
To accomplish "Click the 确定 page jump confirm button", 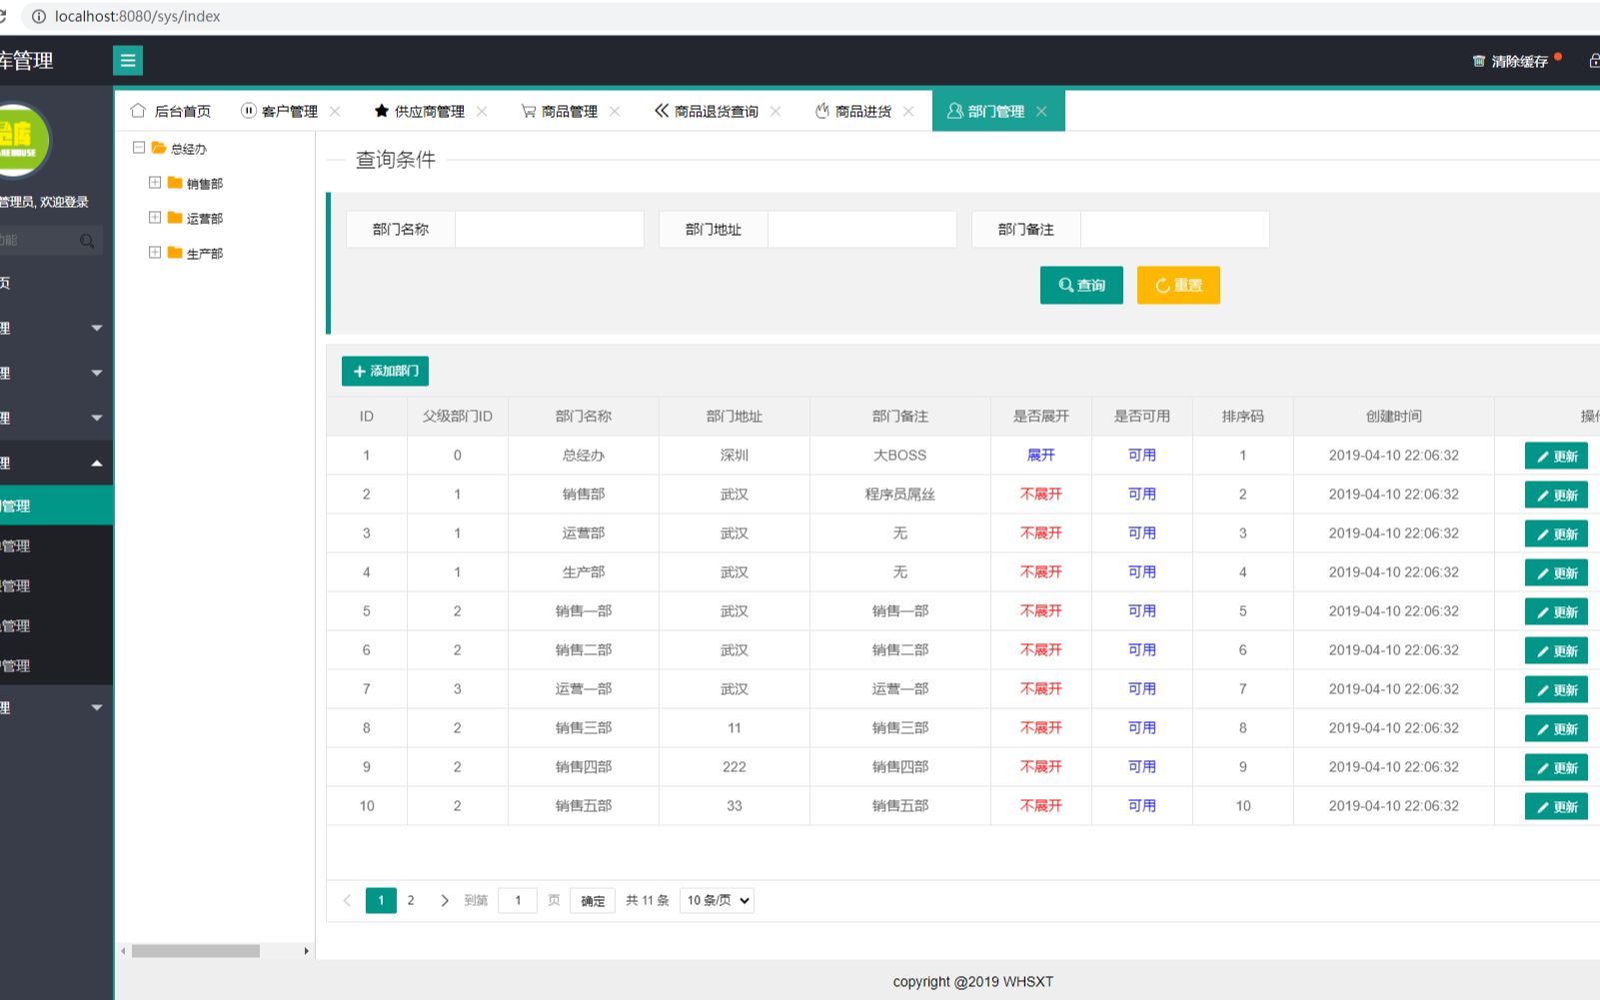I will pos(593,900).
